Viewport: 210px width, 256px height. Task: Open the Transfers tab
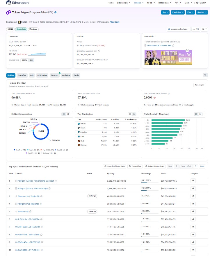coord(22,75)
